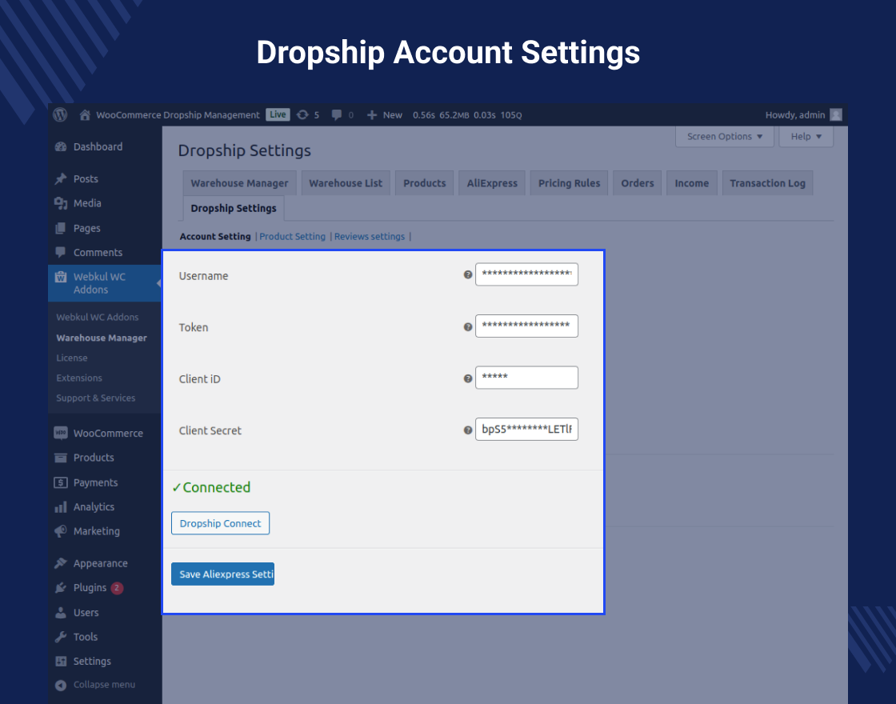Click Collapse menu arrow icon
This screenshot has height=704, width=896.
click(61, 685)
